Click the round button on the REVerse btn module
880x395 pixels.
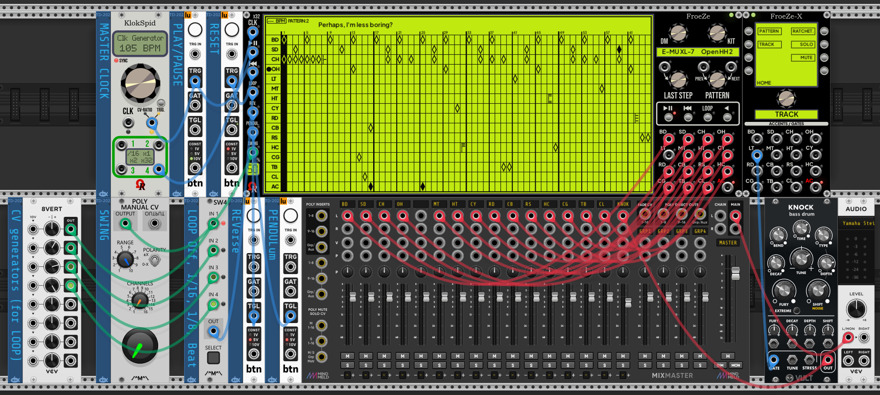pos(254,215)
